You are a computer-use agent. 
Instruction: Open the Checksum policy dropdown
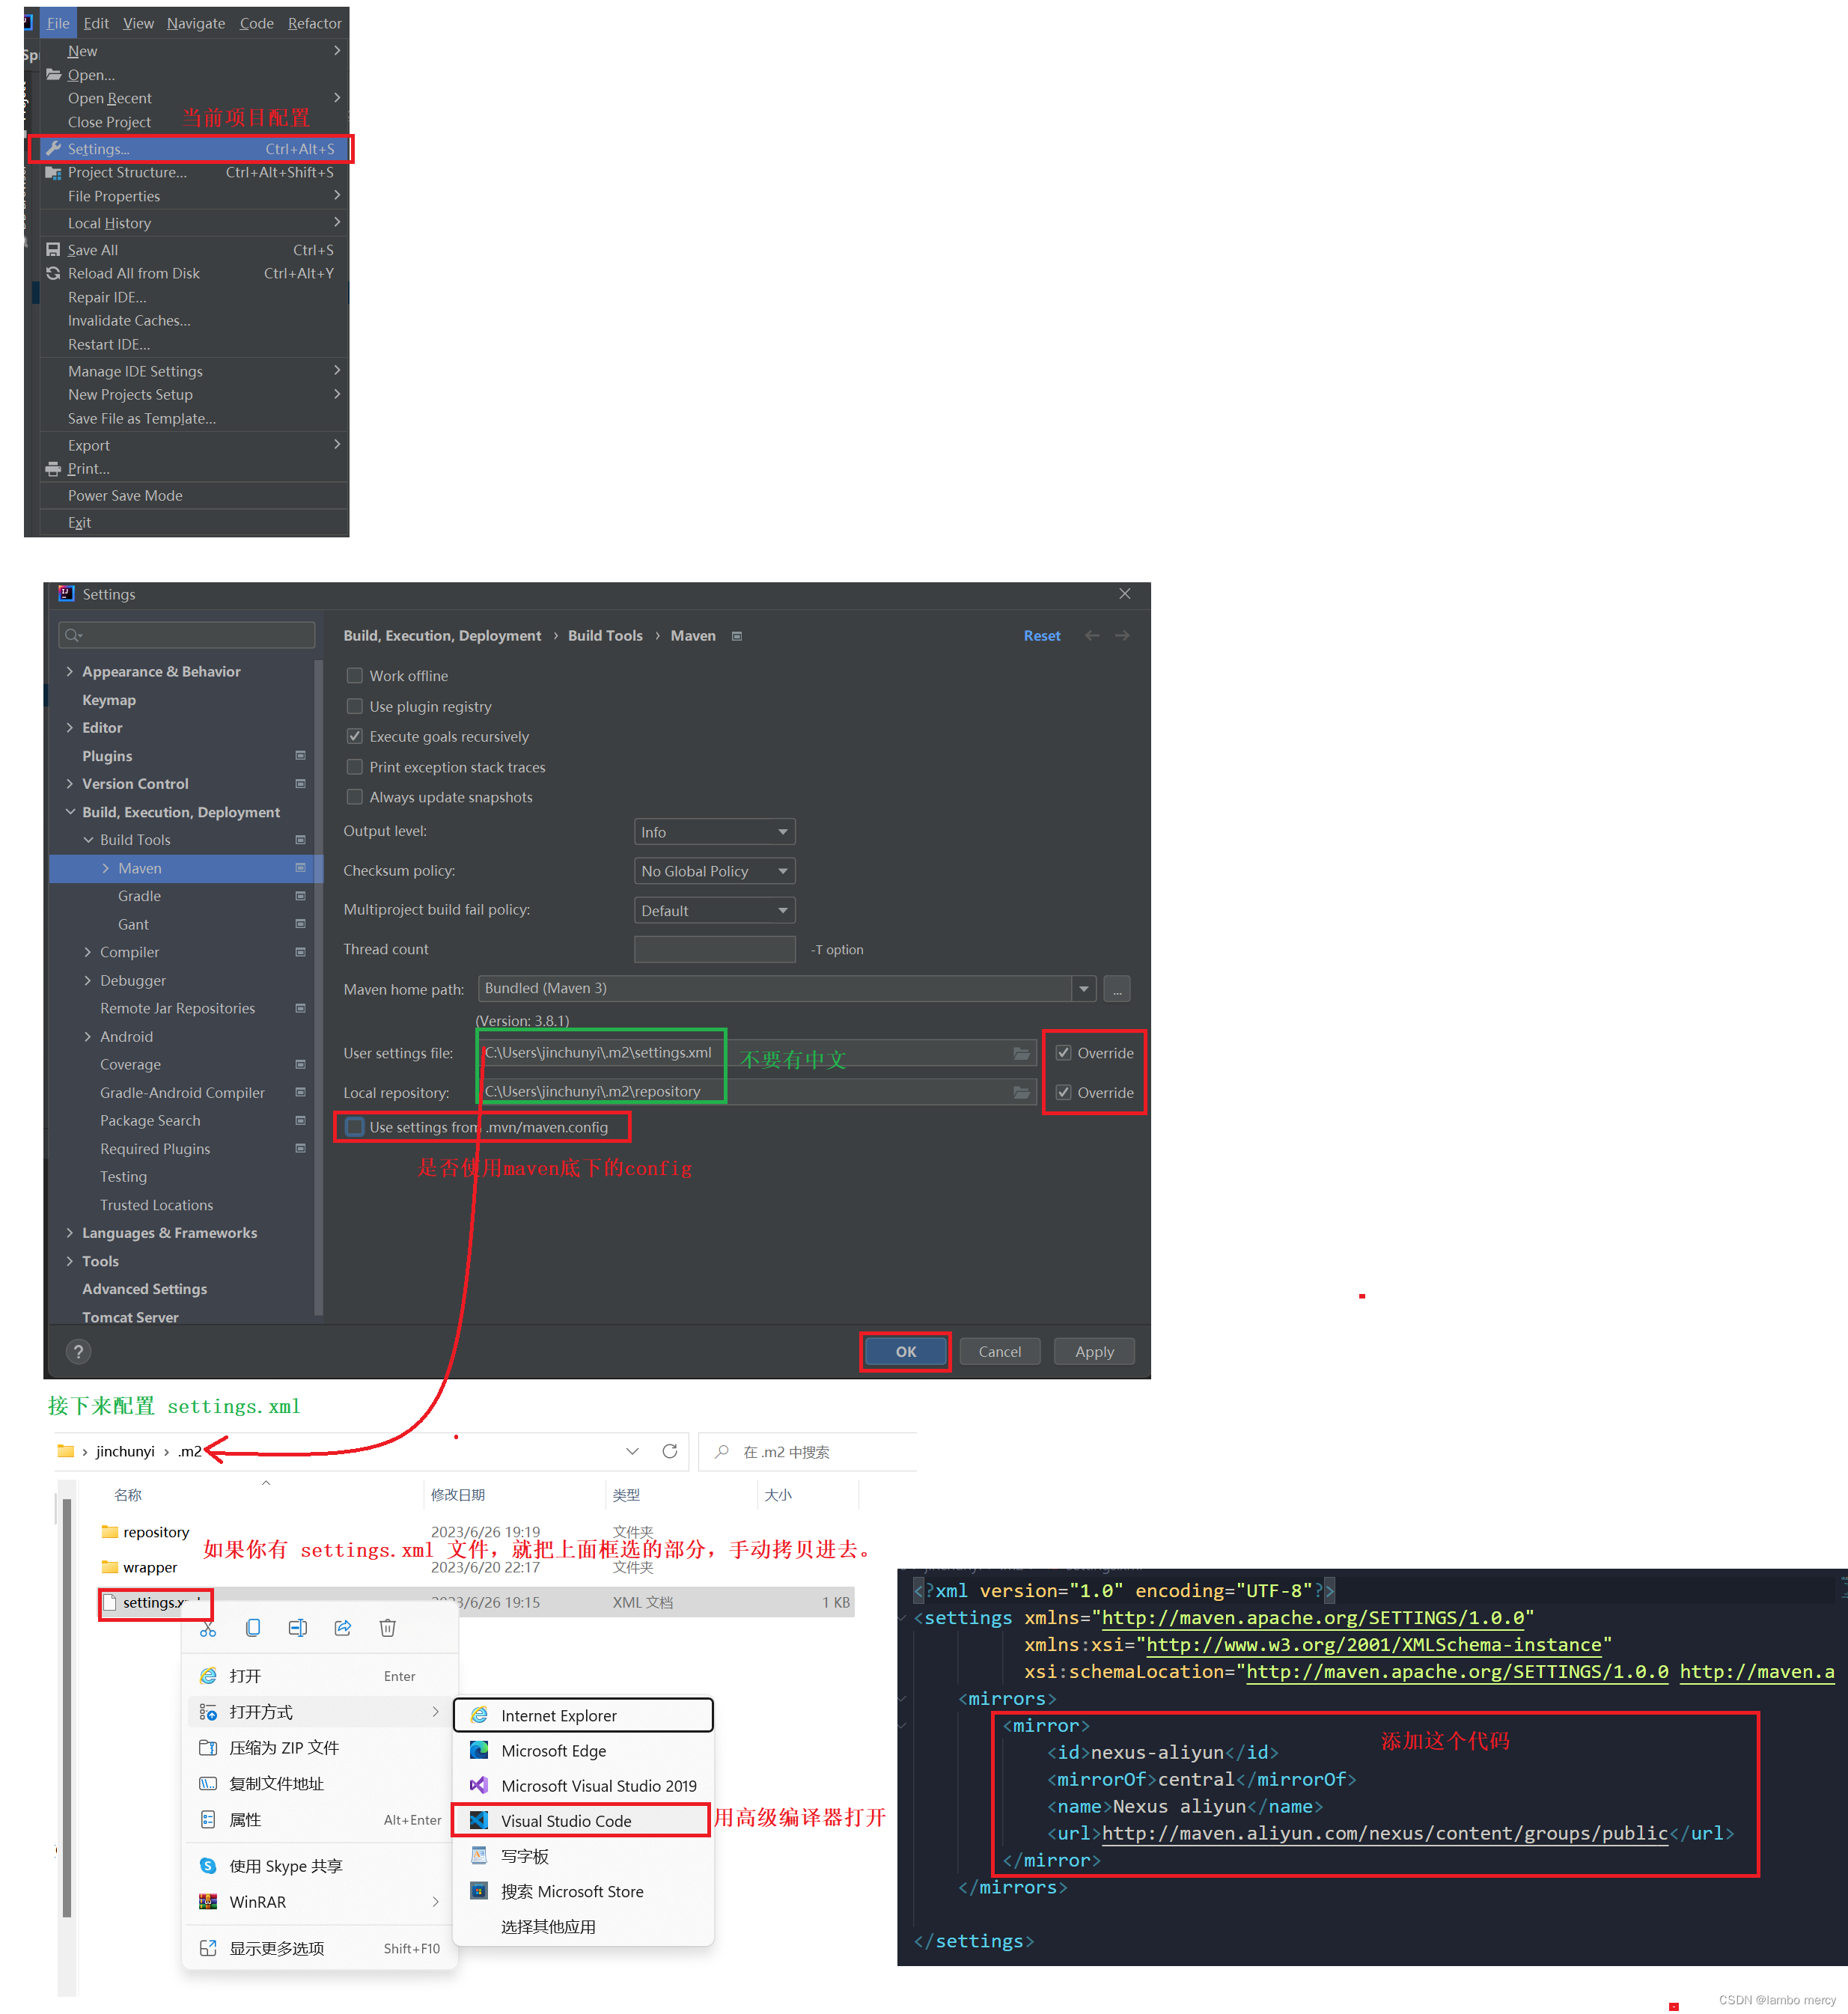click(714, 871)
